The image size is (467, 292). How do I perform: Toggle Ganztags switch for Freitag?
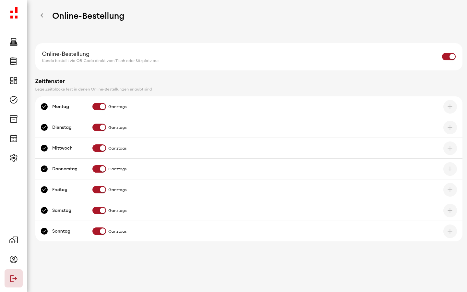coord(99,190)
